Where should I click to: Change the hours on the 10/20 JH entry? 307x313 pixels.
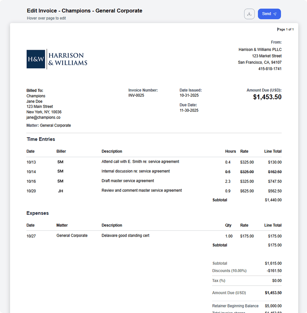click(x=228, y=191)
